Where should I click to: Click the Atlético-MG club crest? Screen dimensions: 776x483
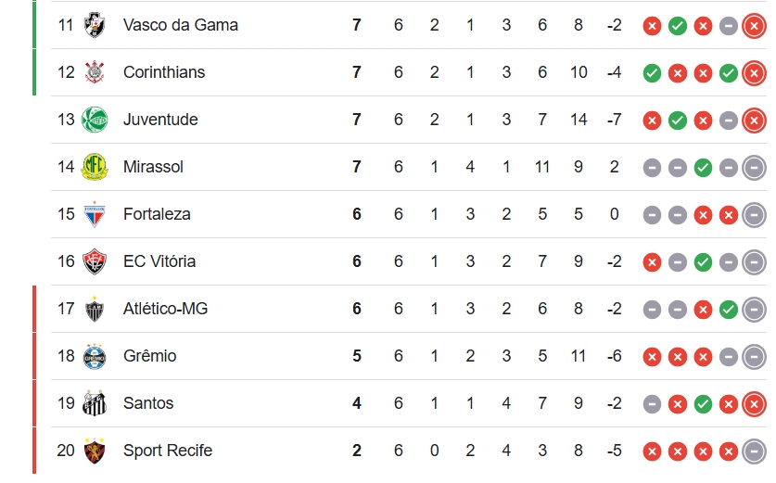coord(95,309)
